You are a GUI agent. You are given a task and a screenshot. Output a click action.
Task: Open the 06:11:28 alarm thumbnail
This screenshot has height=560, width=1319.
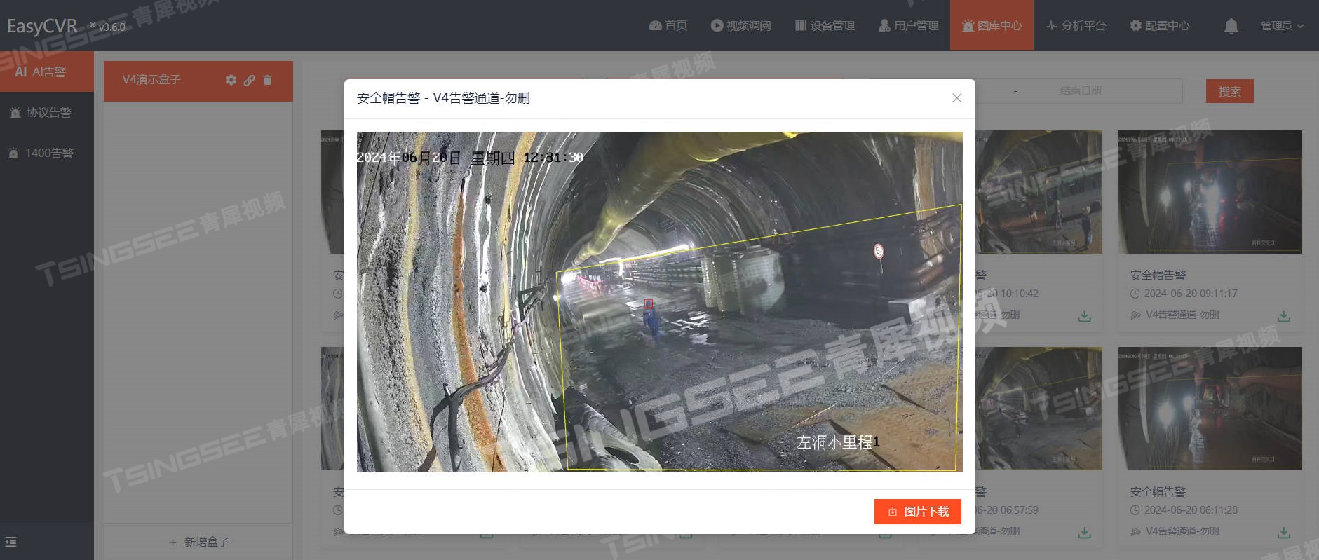pos(1210,409)
